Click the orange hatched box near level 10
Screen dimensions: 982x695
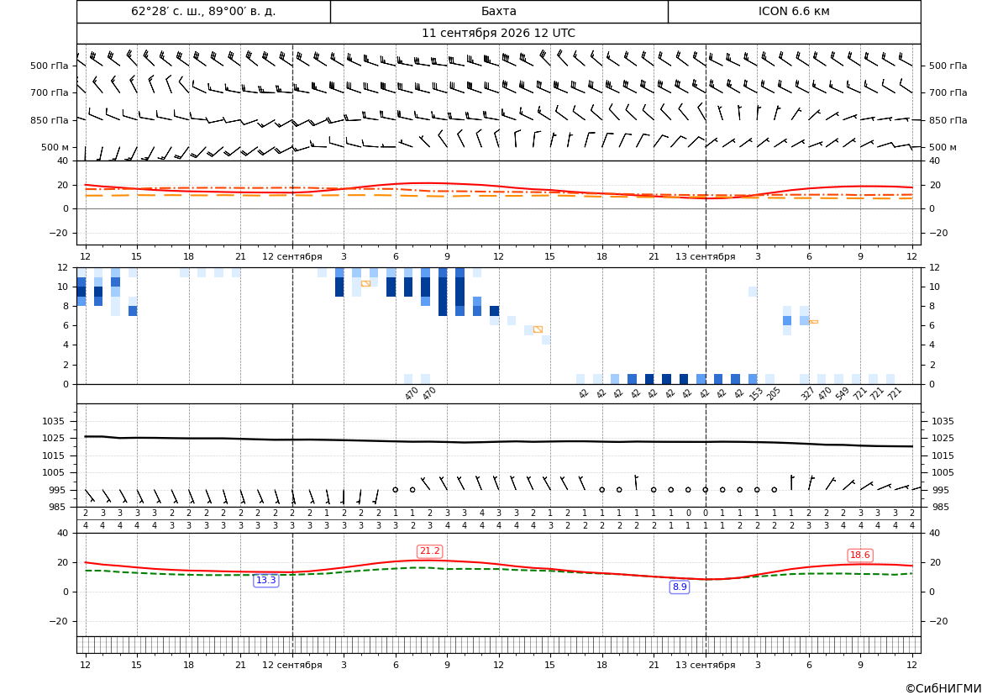[365, 284]
